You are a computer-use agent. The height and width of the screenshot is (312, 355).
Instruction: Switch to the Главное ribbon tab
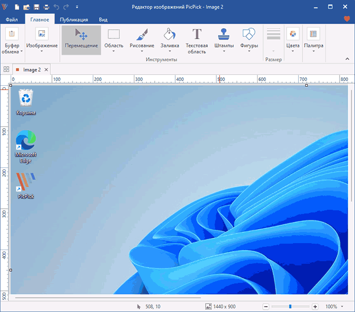tap(40, 20)
